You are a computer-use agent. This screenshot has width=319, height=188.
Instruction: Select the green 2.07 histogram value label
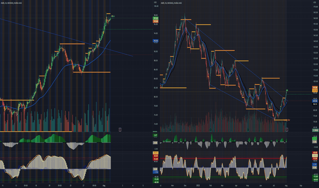coord(155,135)
